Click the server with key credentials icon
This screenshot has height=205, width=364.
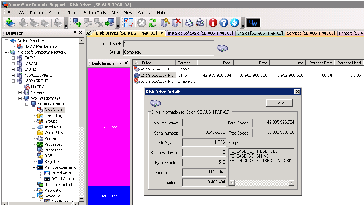coord(165,22)
